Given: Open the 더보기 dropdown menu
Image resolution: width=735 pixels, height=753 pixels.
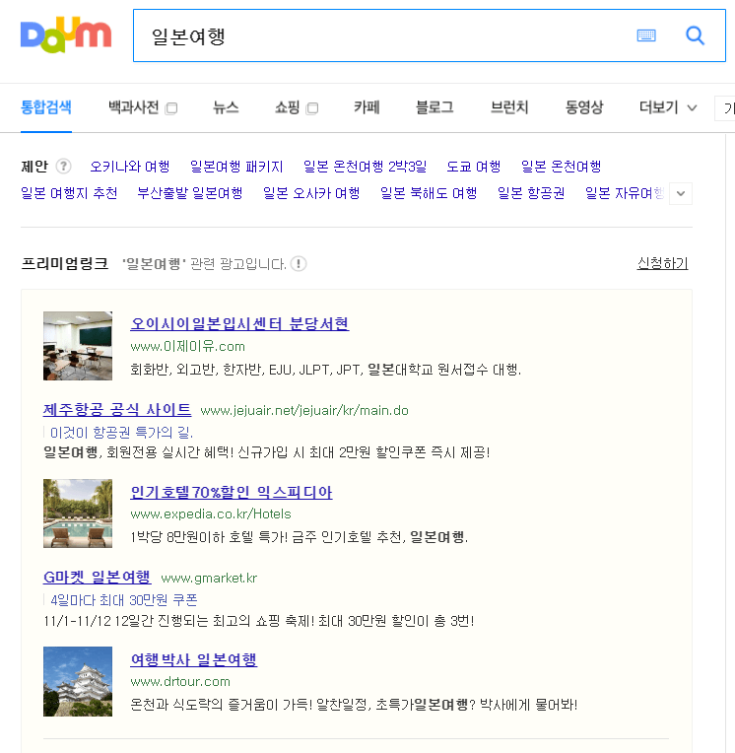Looking at the screenshot, I should pos(668,107).
